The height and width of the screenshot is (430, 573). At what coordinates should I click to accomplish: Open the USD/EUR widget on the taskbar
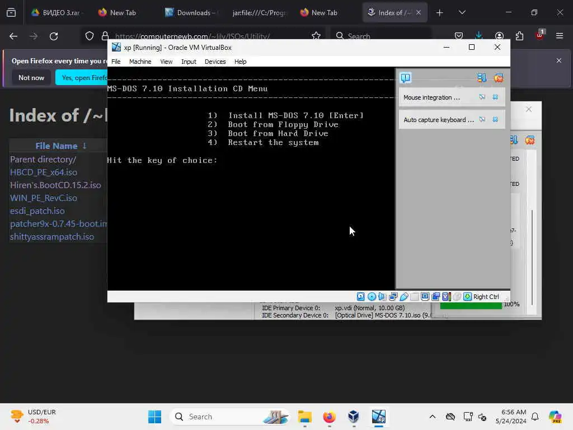click(33, 417)
